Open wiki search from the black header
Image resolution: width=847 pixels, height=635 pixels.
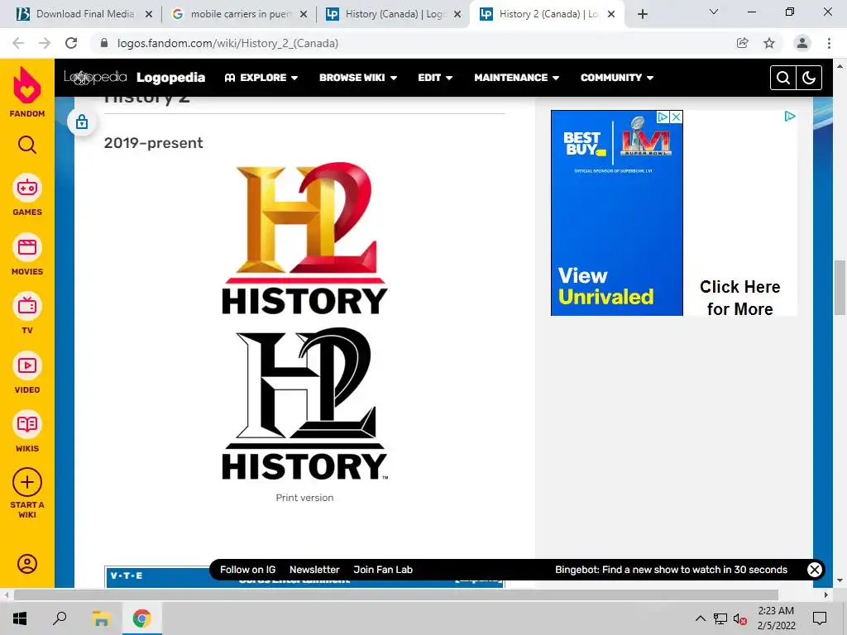coord(782,78)
